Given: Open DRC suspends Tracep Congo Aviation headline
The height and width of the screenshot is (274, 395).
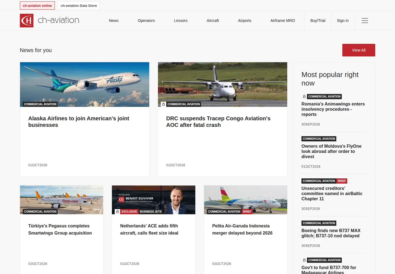Looking at the screenshot, I should [x=218, y=122].
